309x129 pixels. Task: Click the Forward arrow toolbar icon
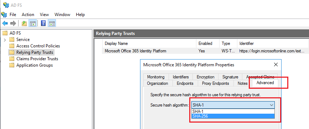point(13,24)
